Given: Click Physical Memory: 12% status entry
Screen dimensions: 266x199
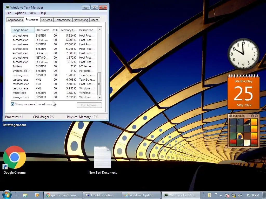Looking at the screenshot, I should click(x=82, y=117).
